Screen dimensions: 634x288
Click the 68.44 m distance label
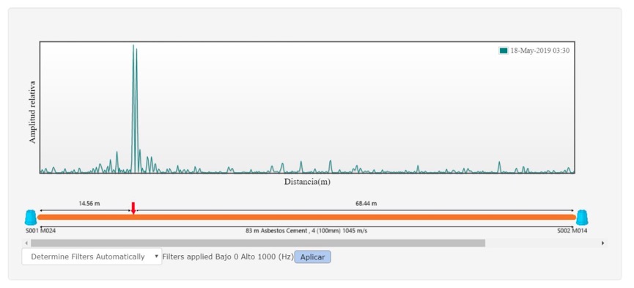pos(366,204)
